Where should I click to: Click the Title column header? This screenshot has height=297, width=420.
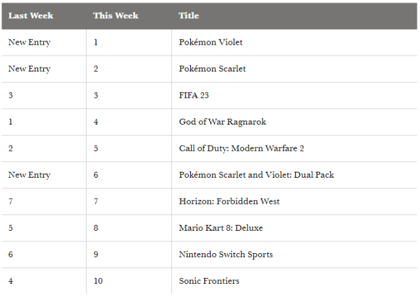189,16
